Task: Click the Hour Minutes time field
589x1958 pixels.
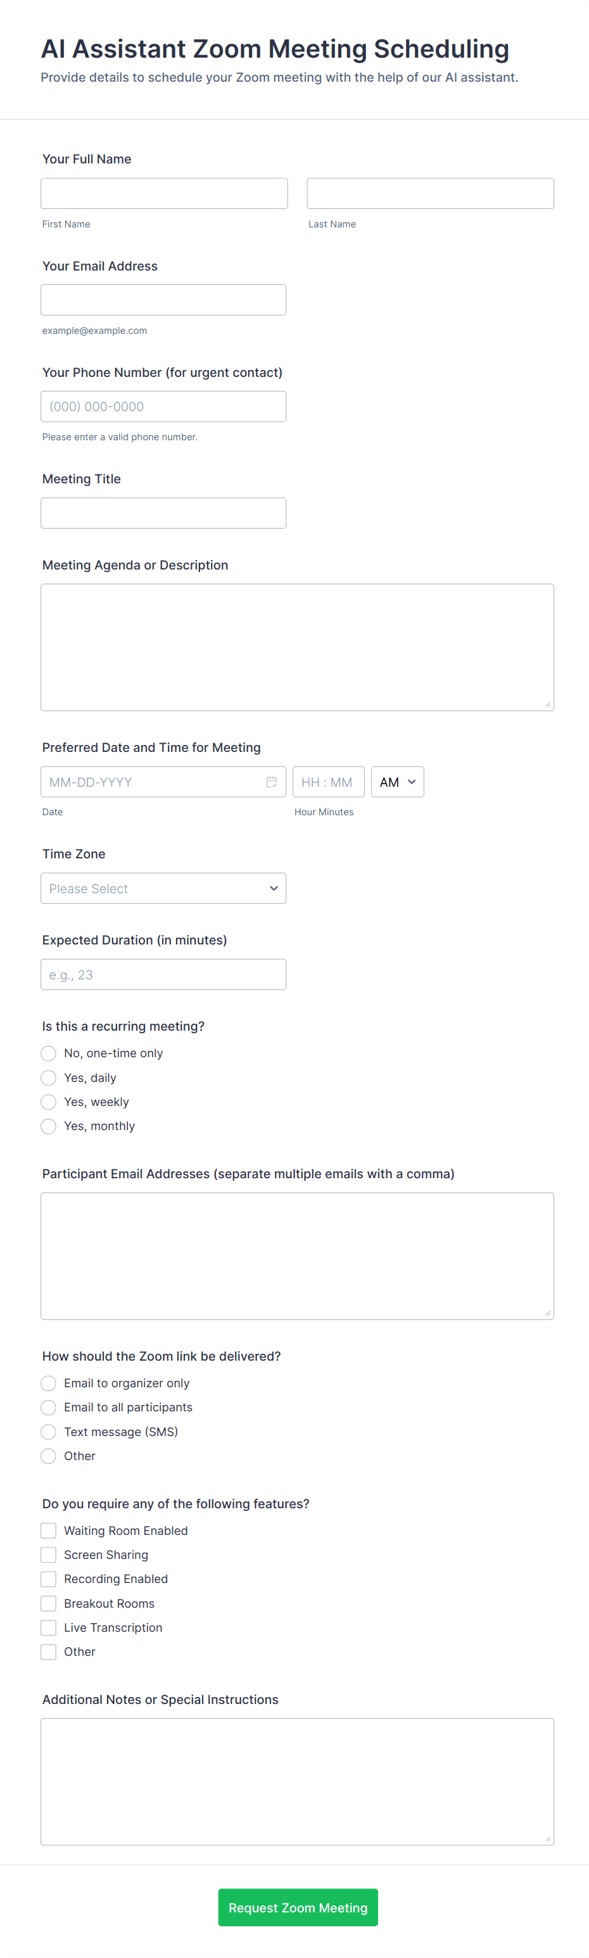Action: pyautogui.click(x=327, y=782)
